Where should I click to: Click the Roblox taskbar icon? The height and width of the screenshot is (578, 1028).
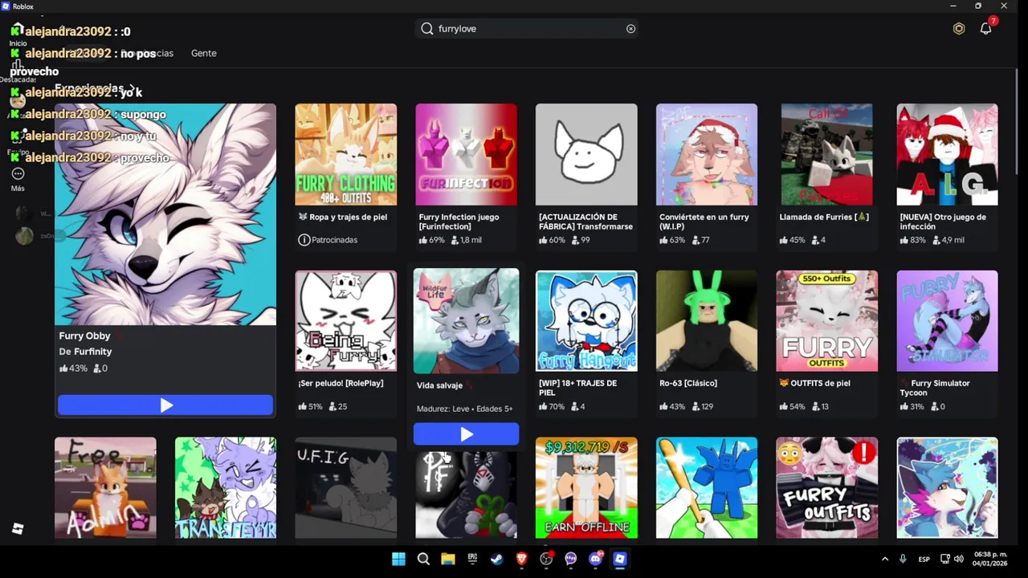(620, 560)
